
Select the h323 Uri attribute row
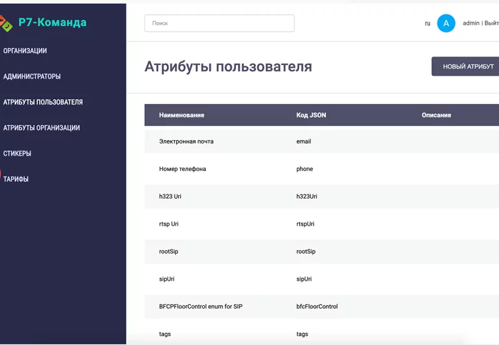pyautogui.click(x=170, y=197)
